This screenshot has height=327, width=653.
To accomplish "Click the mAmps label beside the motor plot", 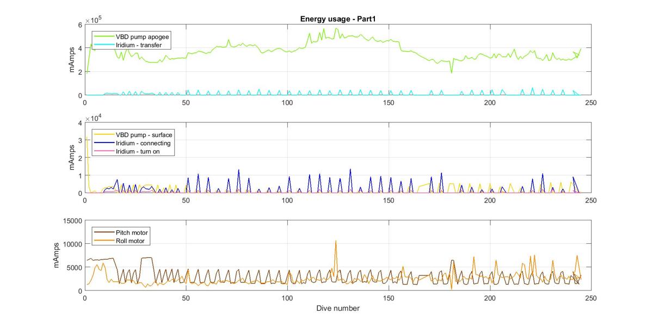I will (x=56, y=256).
